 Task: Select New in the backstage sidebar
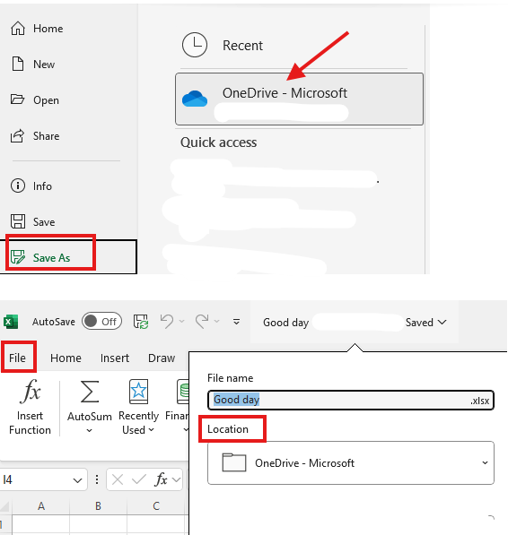pyautogui.click(x=33, y=65)
